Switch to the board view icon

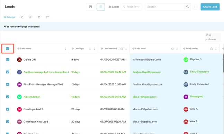90,7
